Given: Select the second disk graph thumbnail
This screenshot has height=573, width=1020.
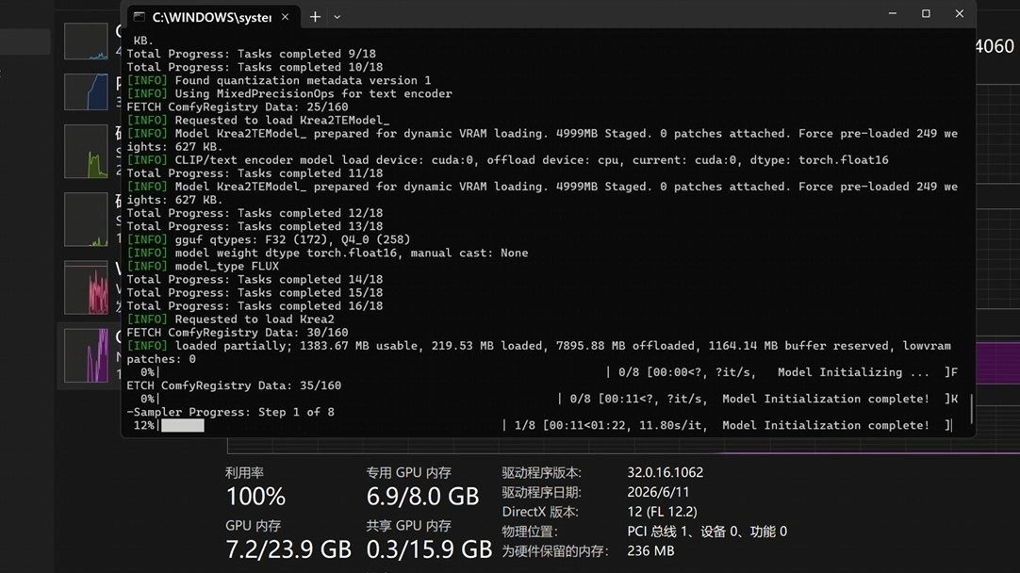Looking at the screenshot, I should click(x=86, y=220).
